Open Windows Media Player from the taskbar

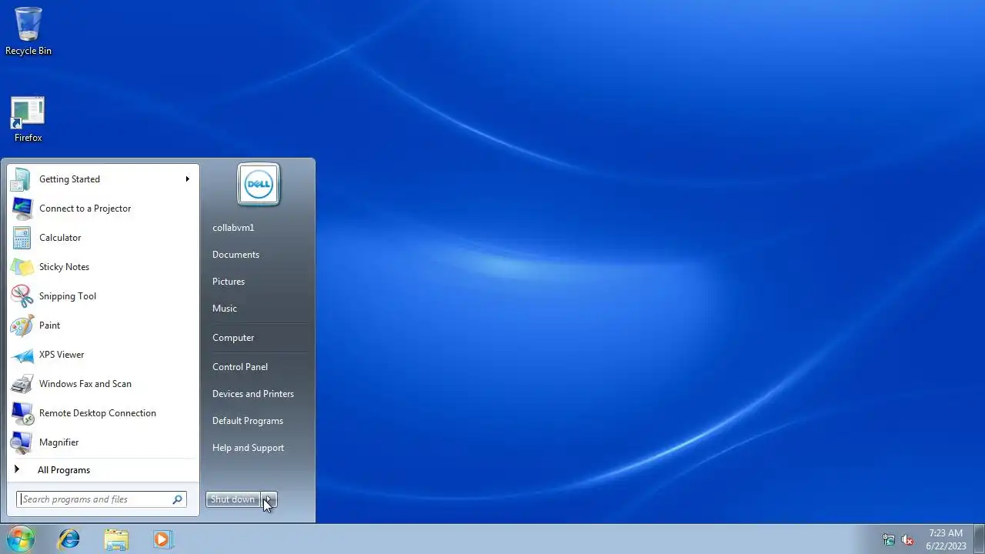162,539
